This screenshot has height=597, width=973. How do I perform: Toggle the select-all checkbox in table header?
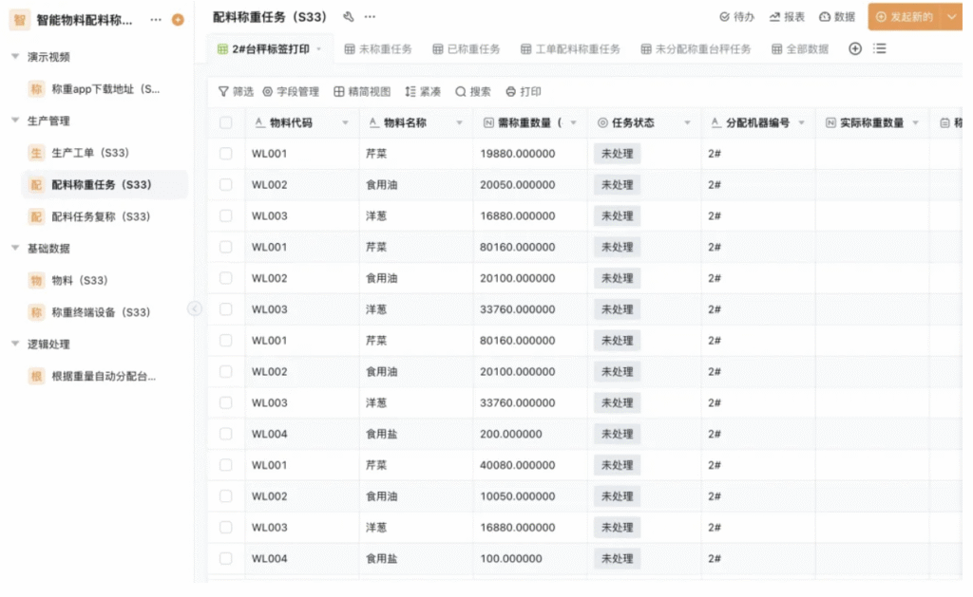coord(225,122)
